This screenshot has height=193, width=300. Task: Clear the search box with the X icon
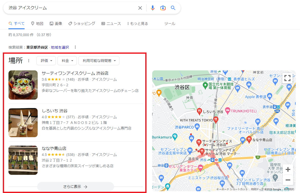click(x=140, y=8)
